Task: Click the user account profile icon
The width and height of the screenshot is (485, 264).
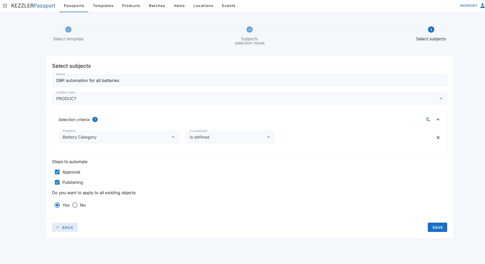Action: point(482,6)
